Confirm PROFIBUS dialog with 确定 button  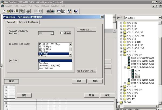coord(12,81)
